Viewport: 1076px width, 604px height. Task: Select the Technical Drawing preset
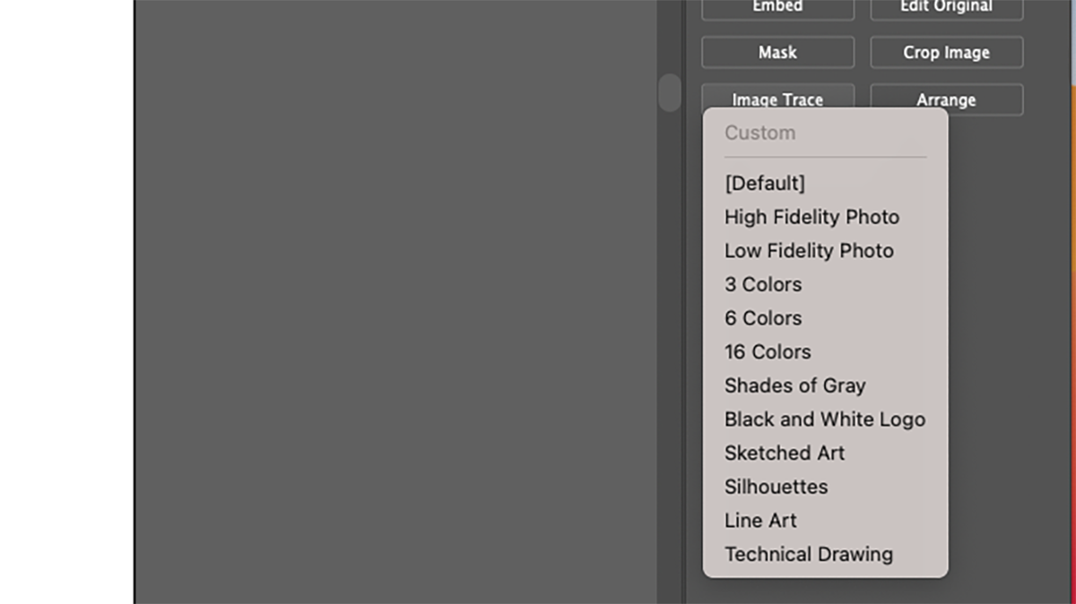coord(809,555)
